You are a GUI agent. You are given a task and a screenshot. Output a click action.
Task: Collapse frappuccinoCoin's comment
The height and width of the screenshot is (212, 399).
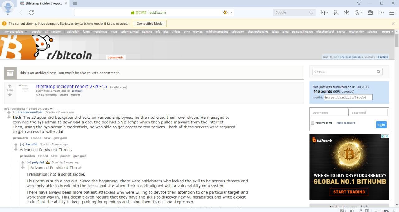point(15,112)
